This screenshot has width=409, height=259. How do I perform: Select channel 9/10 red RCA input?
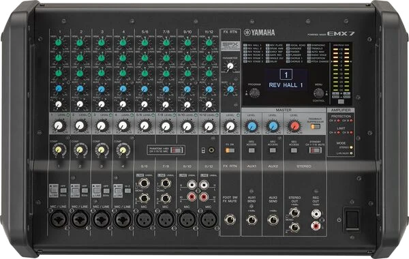(192, 197)
